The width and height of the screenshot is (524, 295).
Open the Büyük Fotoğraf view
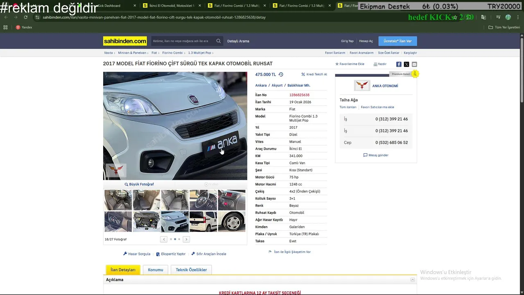tap(139, 184)
